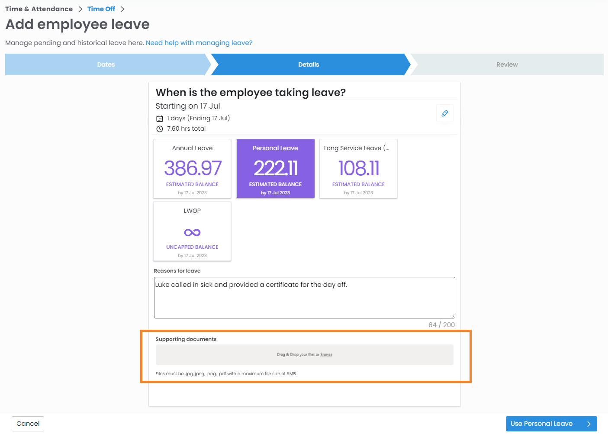Viewport: 608px width, 434px height.
Task: Open the Time Off breadcrumb link
Action: (101, 9)
